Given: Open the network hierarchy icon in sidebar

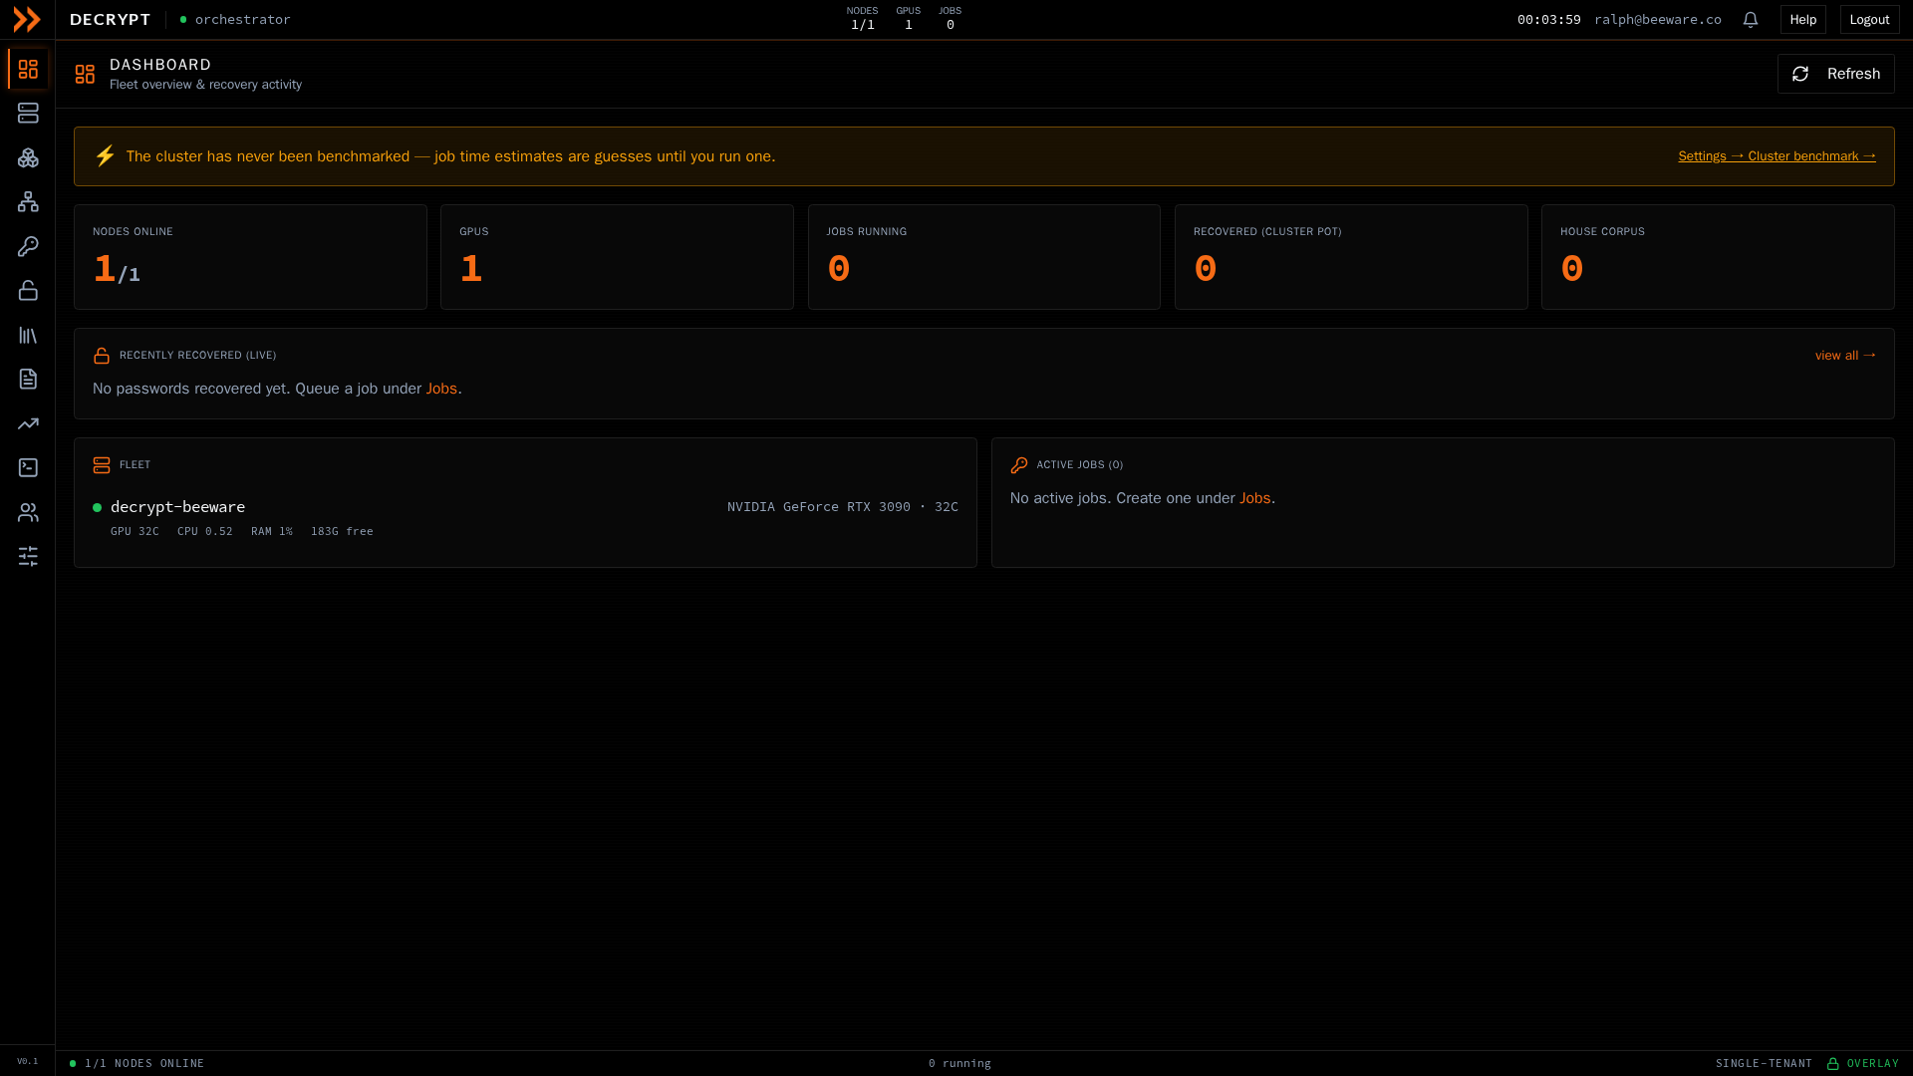Looking at the screenshot, I should (28, 202).
